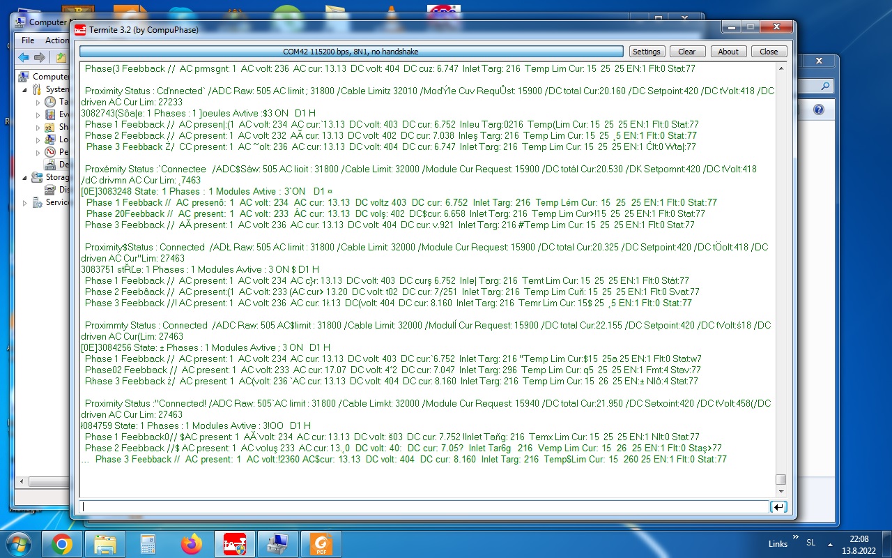This screenshot has height=558, width=892.
Task: Click the COM42 115200 bps port status button
Action: point(351,52)
